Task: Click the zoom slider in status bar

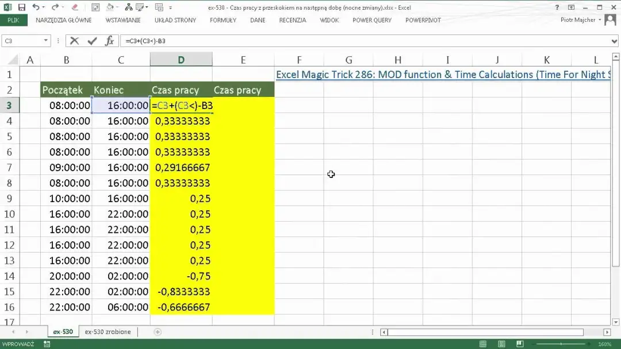Action: [561, 344]
